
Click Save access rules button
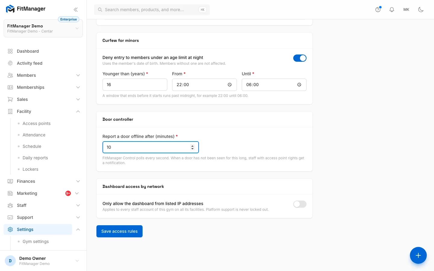pos(119,231)
